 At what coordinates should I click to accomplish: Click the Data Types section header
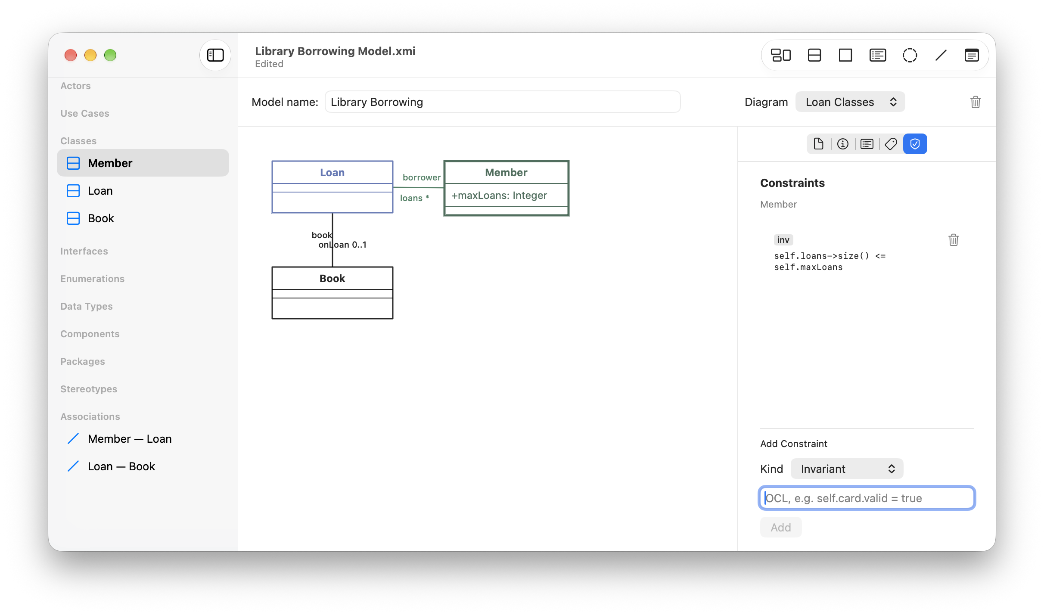pyautogui.click(x=86, y=306)
